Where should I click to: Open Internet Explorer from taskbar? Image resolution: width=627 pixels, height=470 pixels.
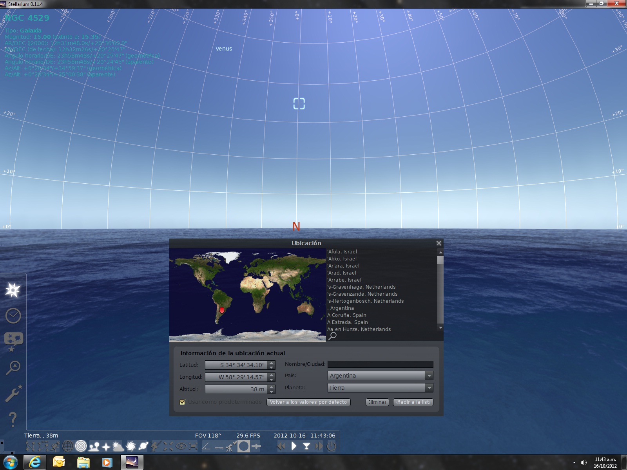[35, 463]
